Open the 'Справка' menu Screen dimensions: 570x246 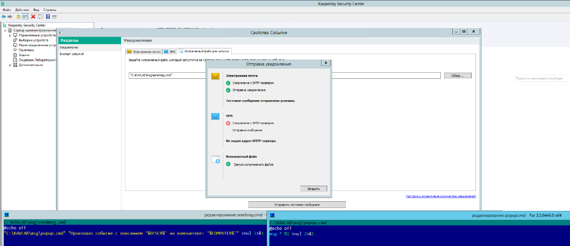[x=49, y=9]
